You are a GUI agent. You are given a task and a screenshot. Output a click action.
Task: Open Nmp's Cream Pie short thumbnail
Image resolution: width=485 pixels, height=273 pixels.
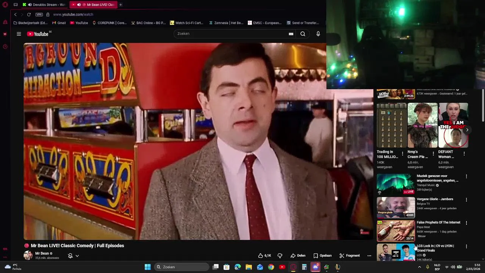click(422, 126)
